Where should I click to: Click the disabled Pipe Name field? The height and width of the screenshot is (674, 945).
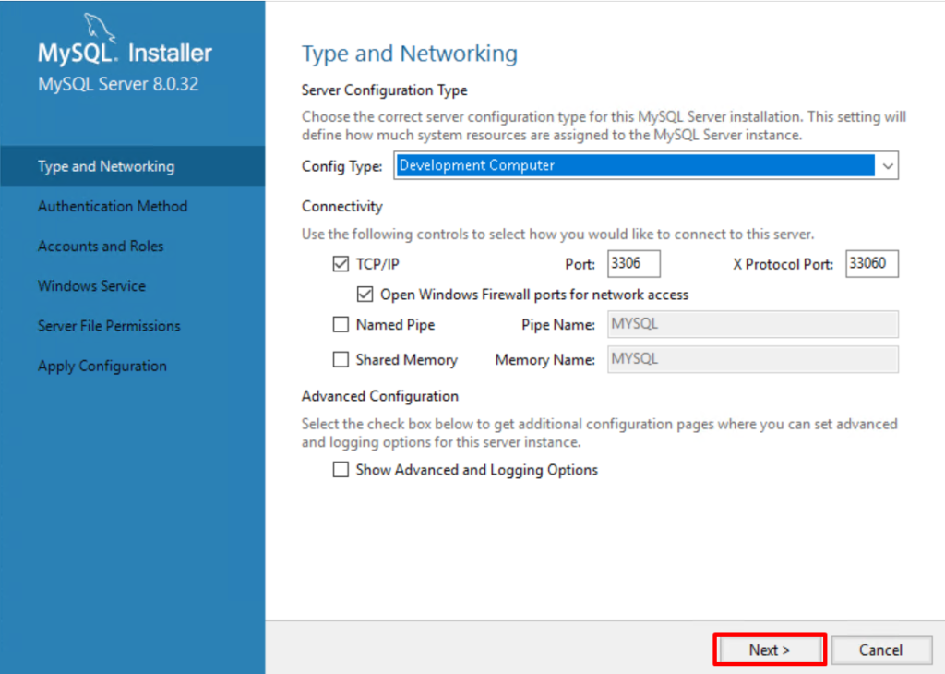[x=753, y=324]
